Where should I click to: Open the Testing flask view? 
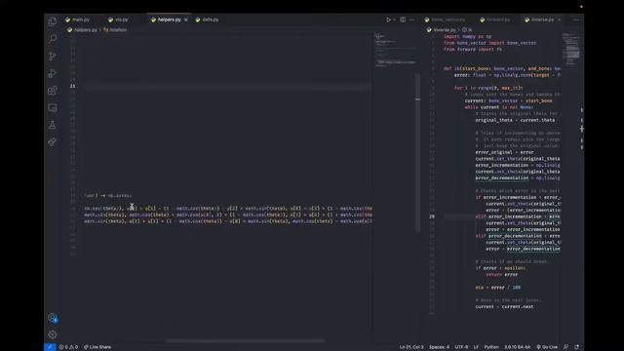click(x=52, y=125)
